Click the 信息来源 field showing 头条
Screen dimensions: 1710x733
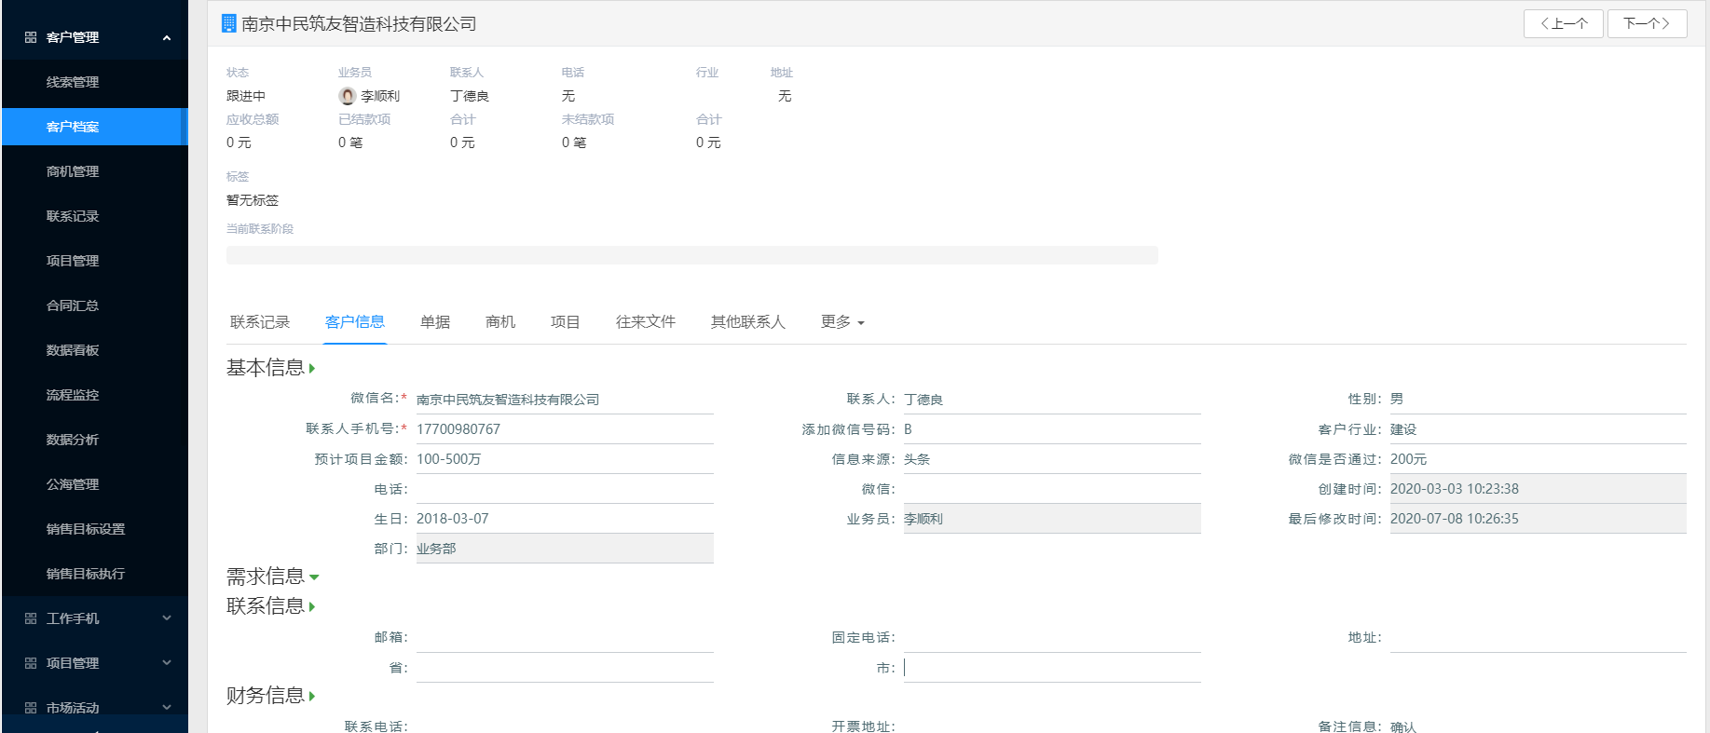point(1052,459)
